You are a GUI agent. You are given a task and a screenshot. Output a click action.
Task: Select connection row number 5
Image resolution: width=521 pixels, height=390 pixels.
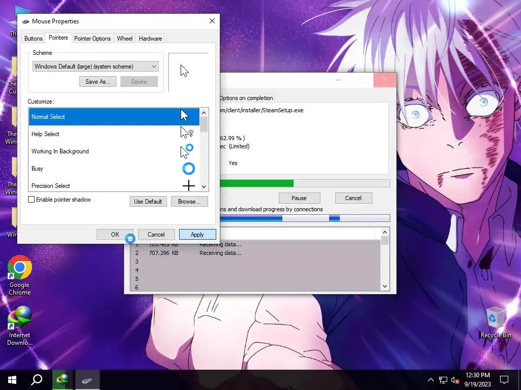pyautogui.click(x=255, y=279)
